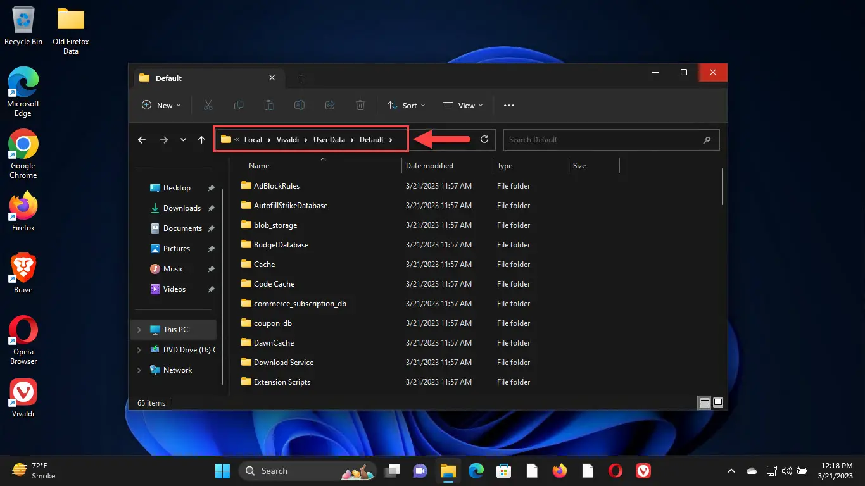This screenshot has width=865, height=486.
Task: Go forward with the right arrow
Action: pos(163,140)
